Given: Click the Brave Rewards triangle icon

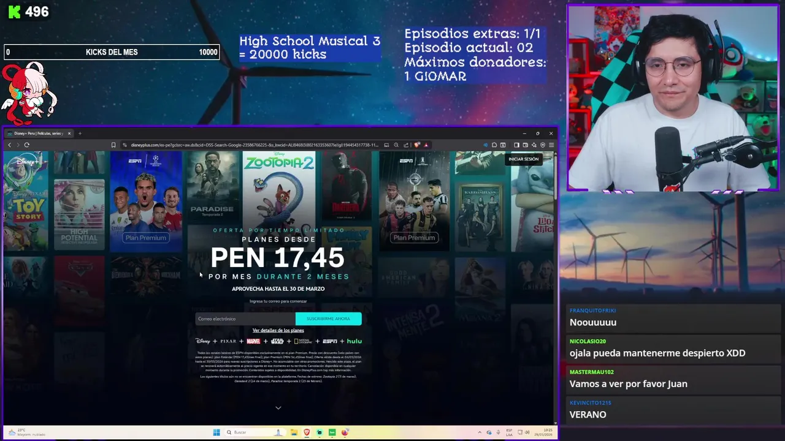Looking at the screenshot, I should coord(426,145).
